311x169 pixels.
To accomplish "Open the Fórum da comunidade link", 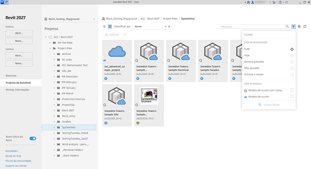I will pyautogui.click(x=18, y=161).
